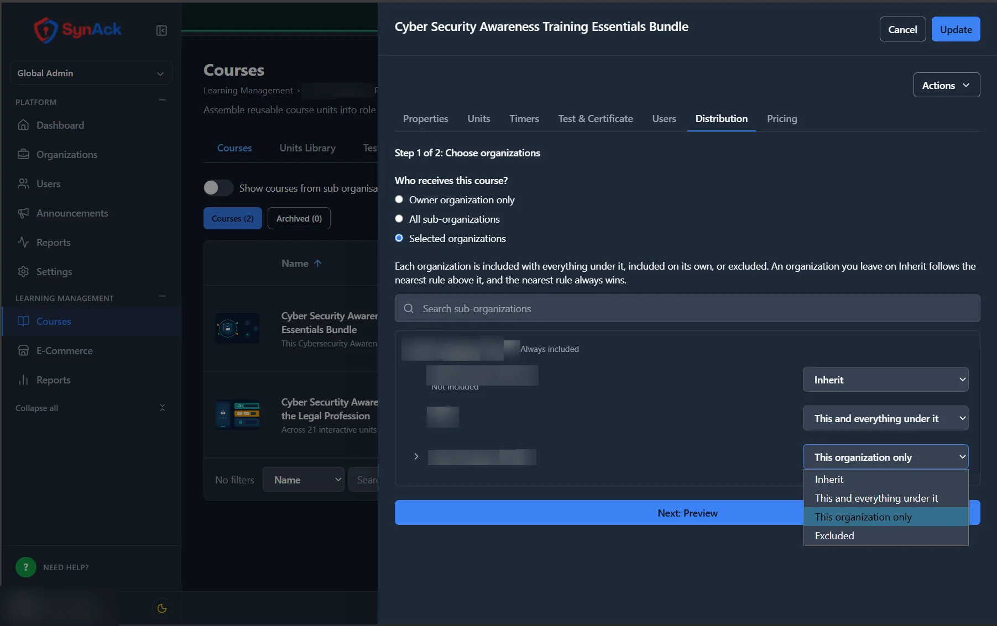Screen dimensions: 997x626
Task: Open Dashboard via its home icon
Action: pos(23,125)
